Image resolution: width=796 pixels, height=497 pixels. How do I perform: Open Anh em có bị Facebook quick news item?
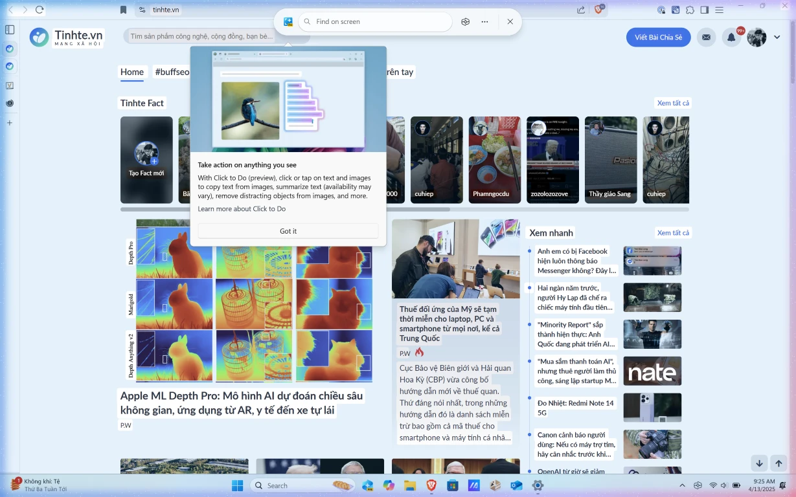[x=576, y=260]
